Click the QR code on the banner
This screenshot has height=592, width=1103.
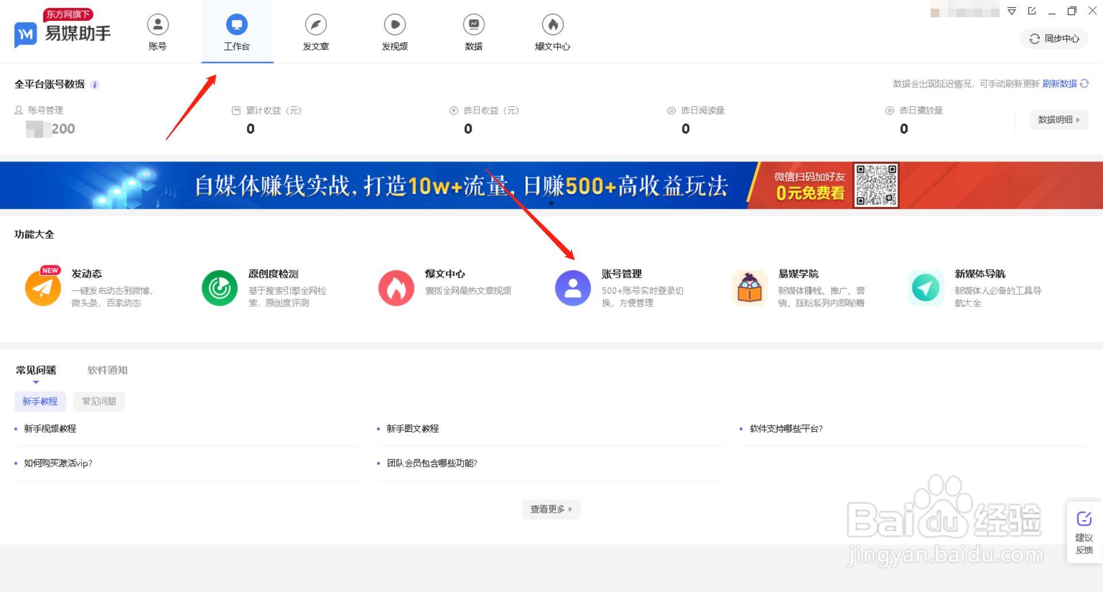(x=876, y=185)
